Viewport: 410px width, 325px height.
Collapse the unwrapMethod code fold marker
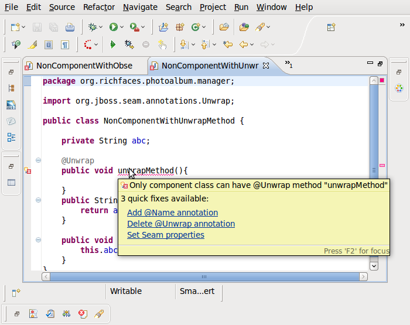(38, 160)
